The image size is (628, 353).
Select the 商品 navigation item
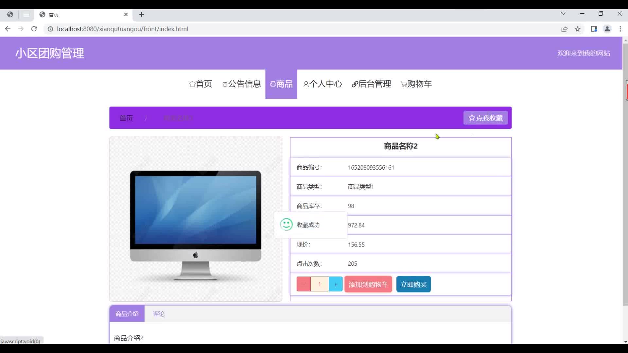(281, 84)
